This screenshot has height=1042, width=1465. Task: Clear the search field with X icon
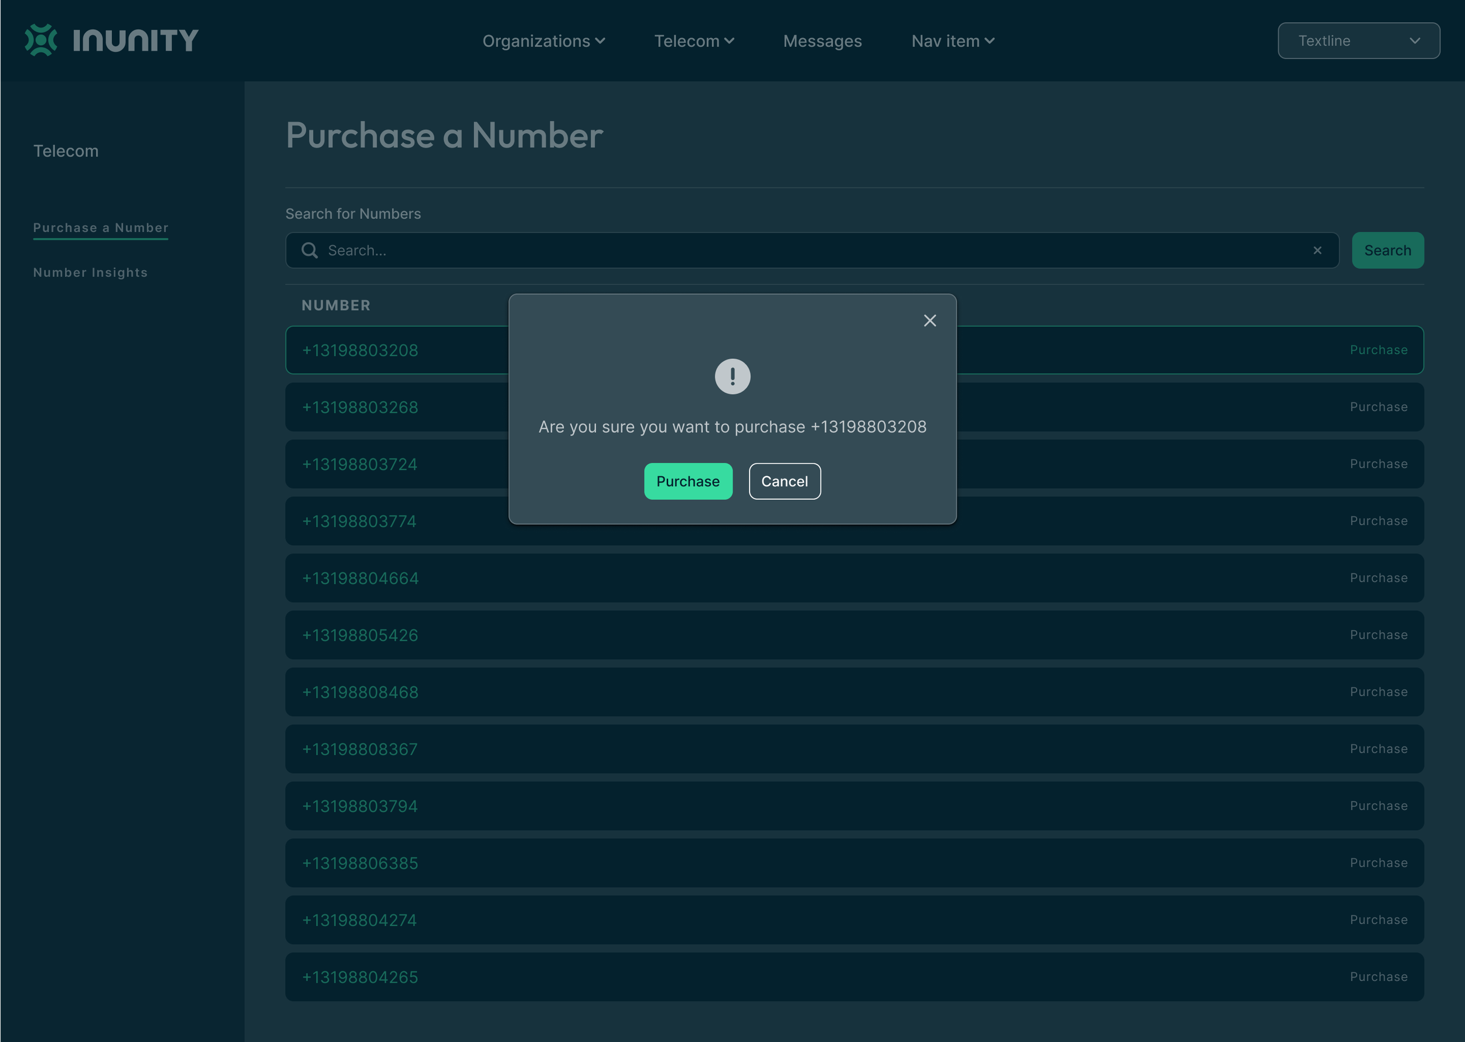pyautogui.click(x=1317, y=250)
